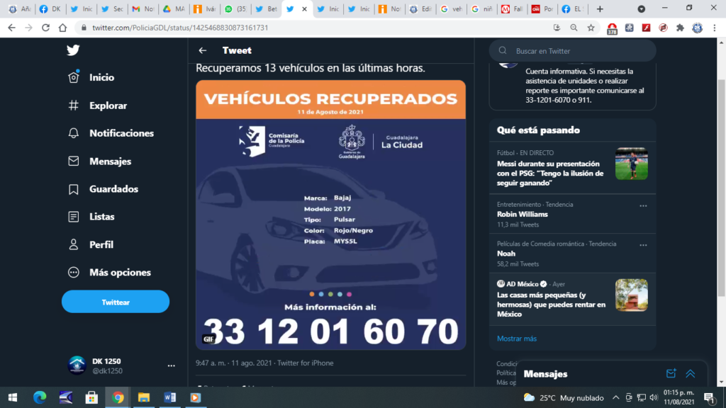Open Word from the Windows taskbar
The height and width of the screenshot is (408, 726).
pos(169,397)
